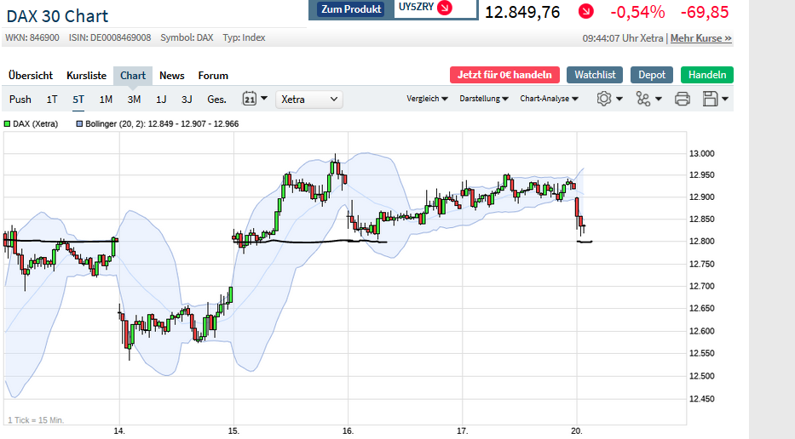Select the 1T time range
This screenshot has height=439, width=795.
[52, 99]
